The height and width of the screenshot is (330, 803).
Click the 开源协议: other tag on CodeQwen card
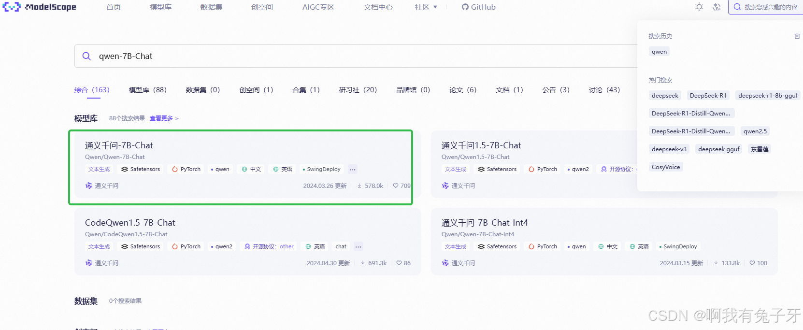[269, 246]
